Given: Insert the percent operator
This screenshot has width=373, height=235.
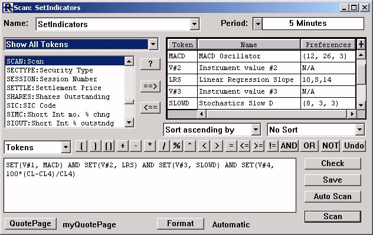Looking at the screenshot, I should click(x=176, y=146).
